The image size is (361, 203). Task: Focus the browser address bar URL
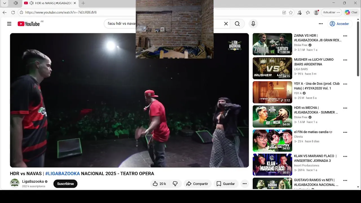pos(61,12)
